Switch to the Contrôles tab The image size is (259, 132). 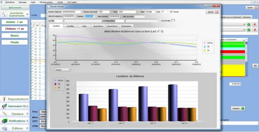pos(70,26)
